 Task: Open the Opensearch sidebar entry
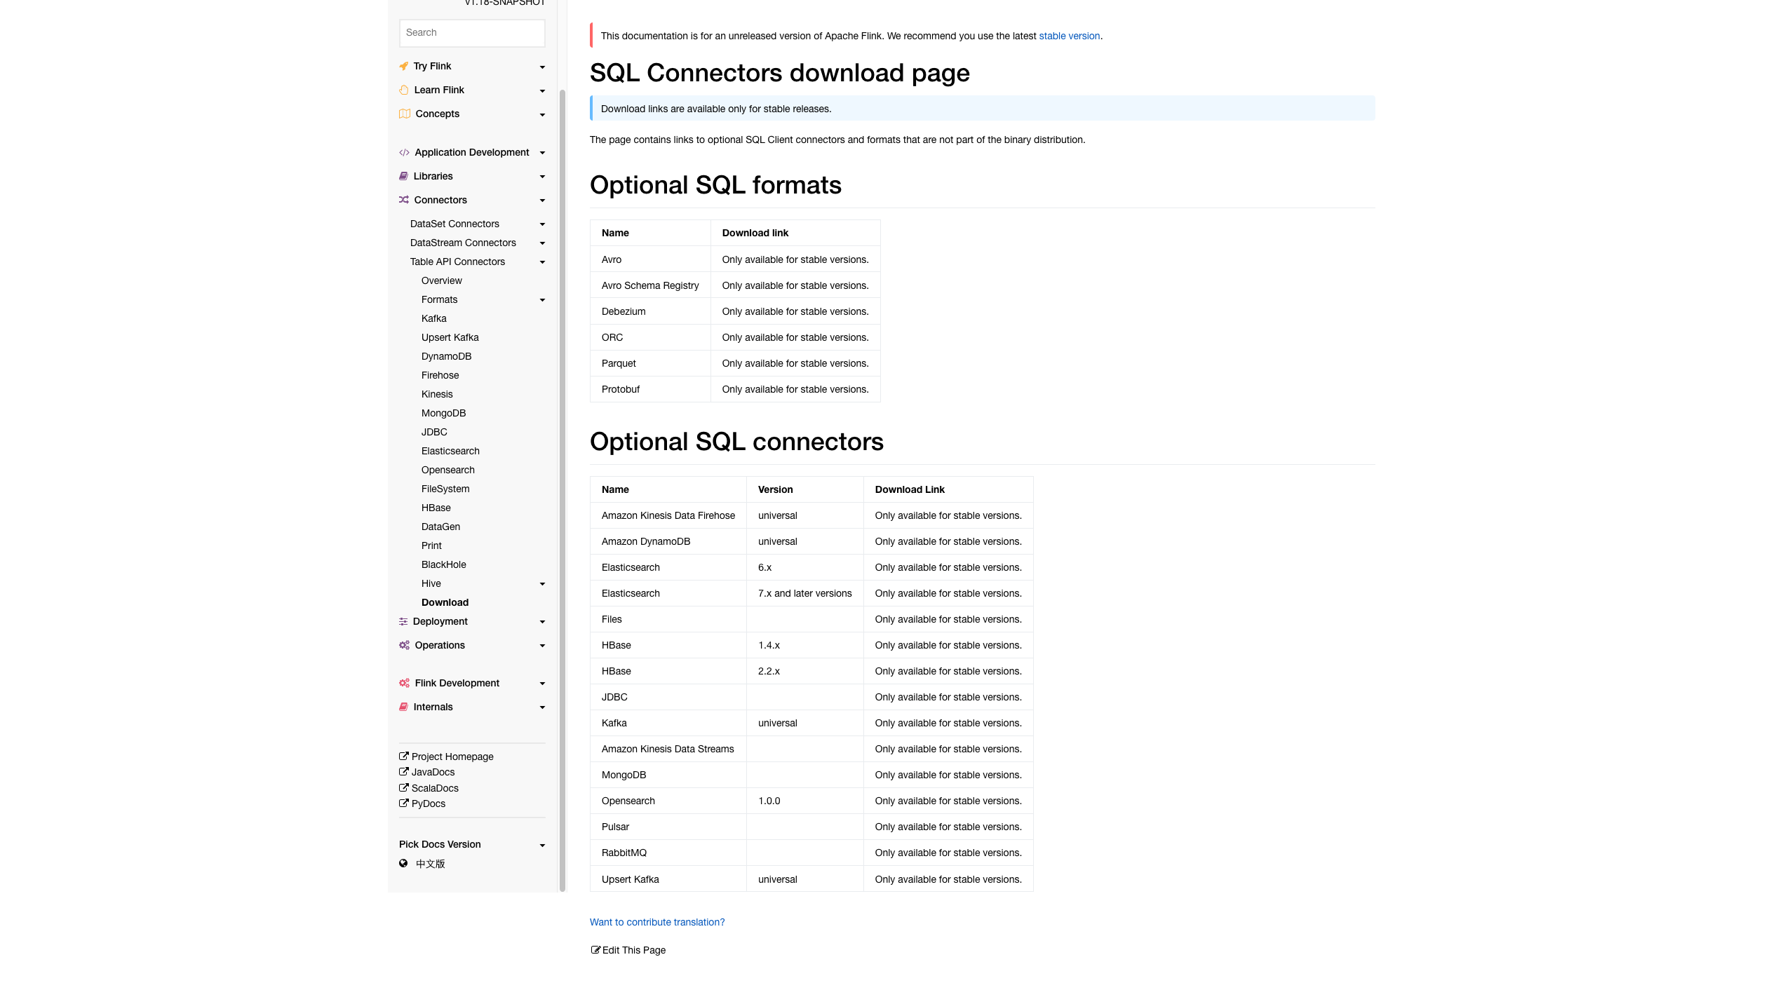point(447,470)
